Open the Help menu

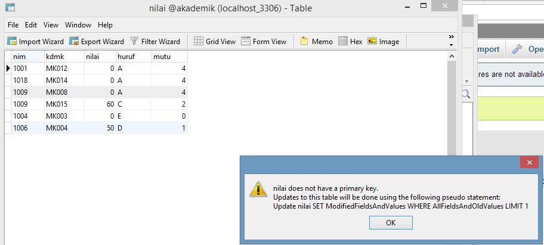105,25
